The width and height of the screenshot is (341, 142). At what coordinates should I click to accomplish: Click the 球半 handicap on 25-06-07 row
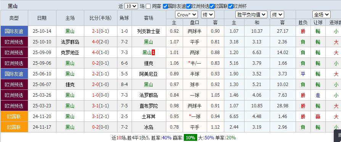[x=195, y=85]
